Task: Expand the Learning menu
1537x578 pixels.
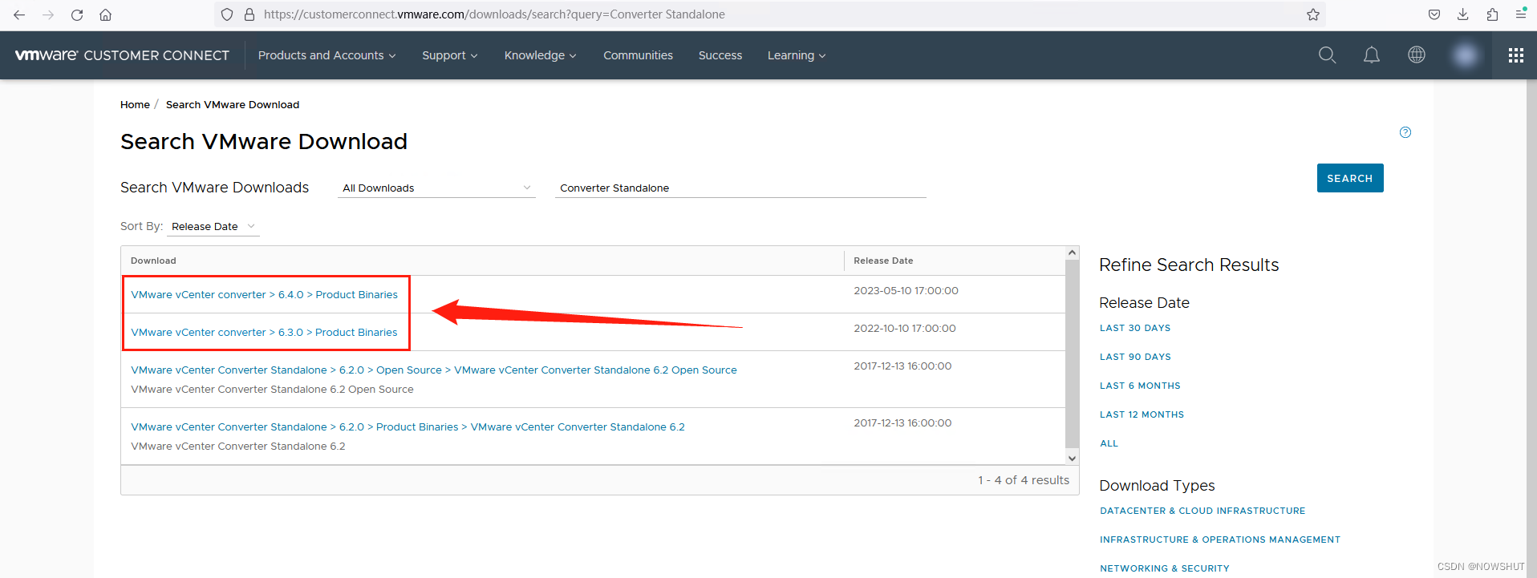Action: [x=797, y=55]
